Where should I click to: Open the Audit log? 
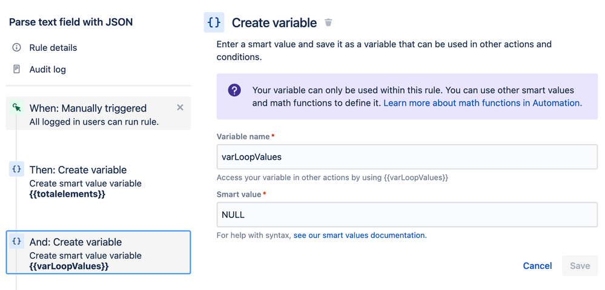click(x=47, y=70)
